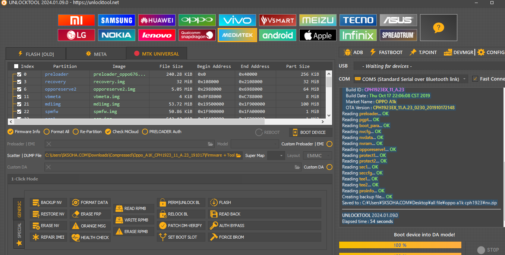
Task: Uncheck the recovery partition checkbox
Action: (19, 82)
